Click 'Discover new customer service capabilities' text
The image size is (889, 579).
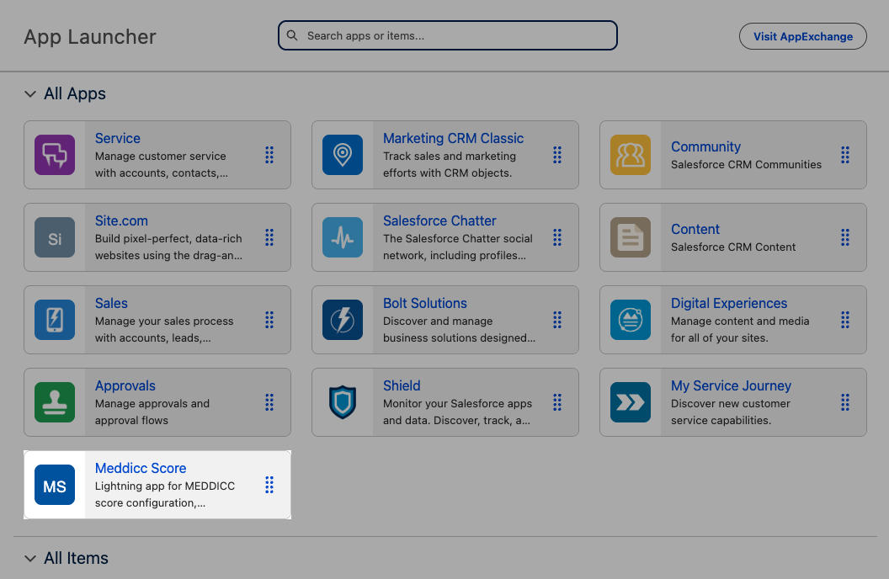tap(730, 412)
